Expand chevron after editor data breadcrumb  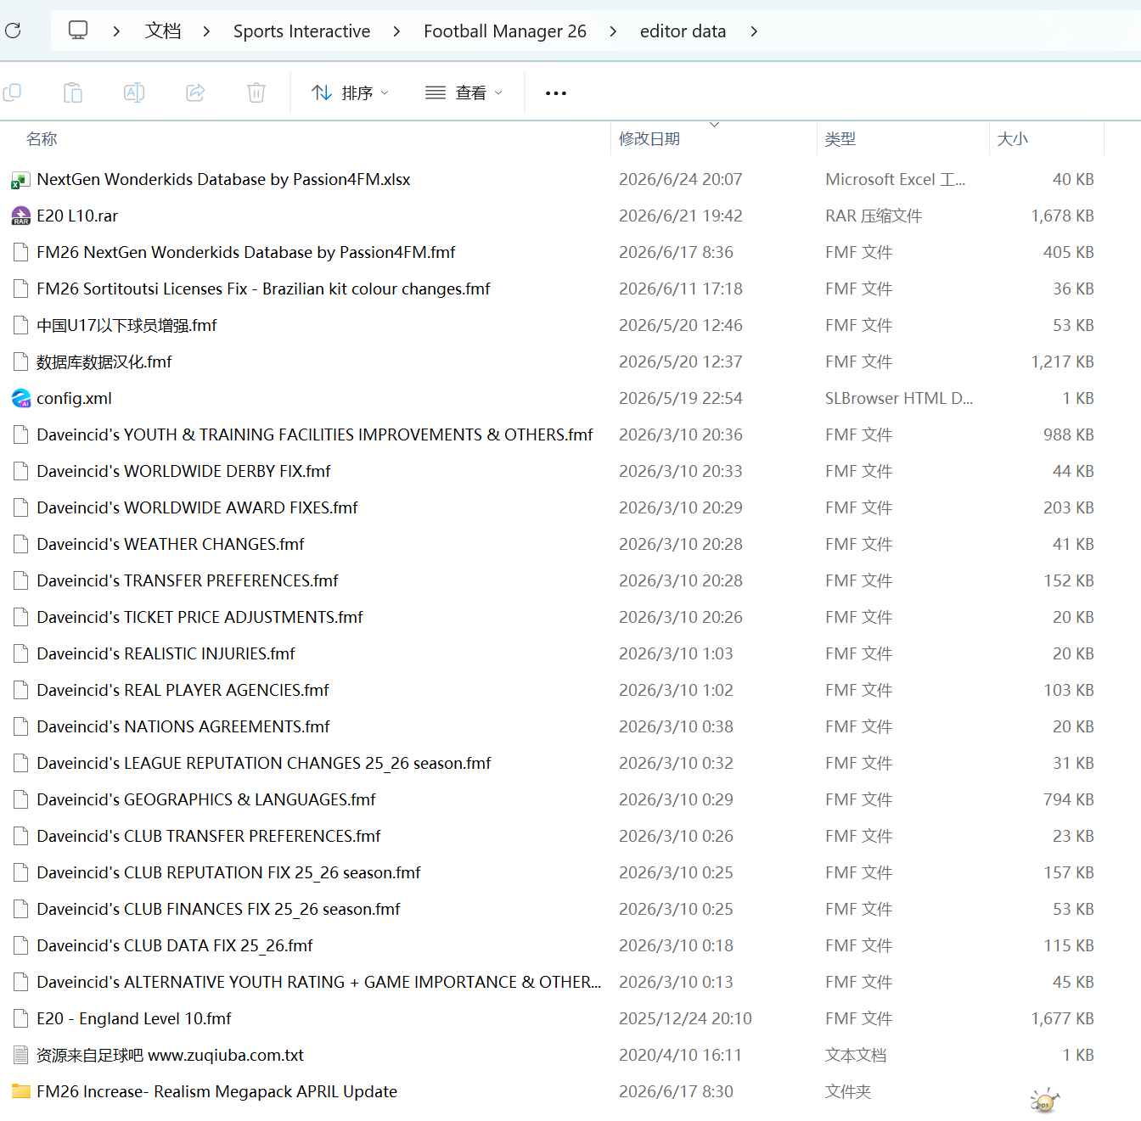[x=754, y=31]
